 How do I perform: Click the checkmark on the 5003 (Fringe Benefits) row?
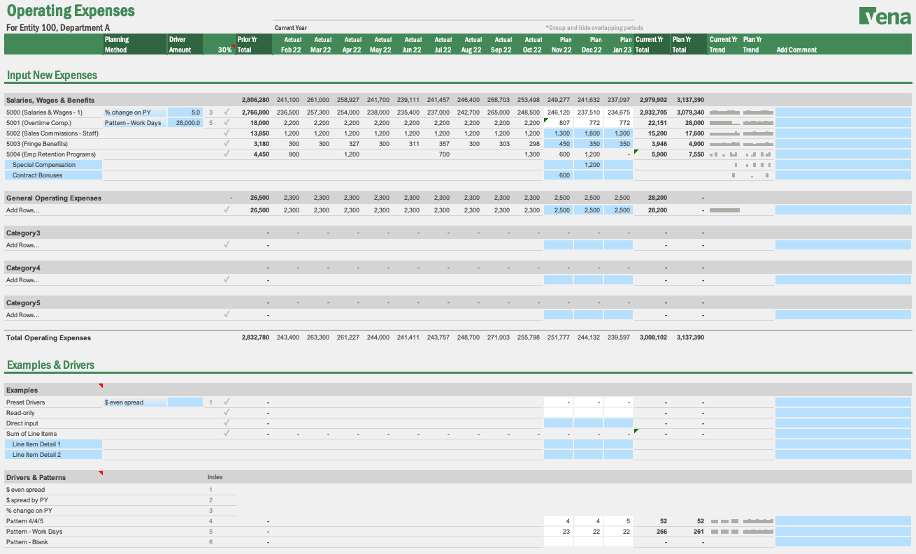pyautogui.click(x=226, y=143)
